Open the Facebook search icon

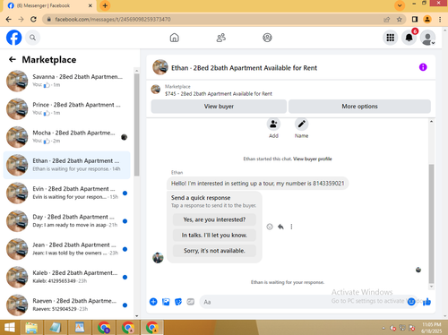click(32, 38)
